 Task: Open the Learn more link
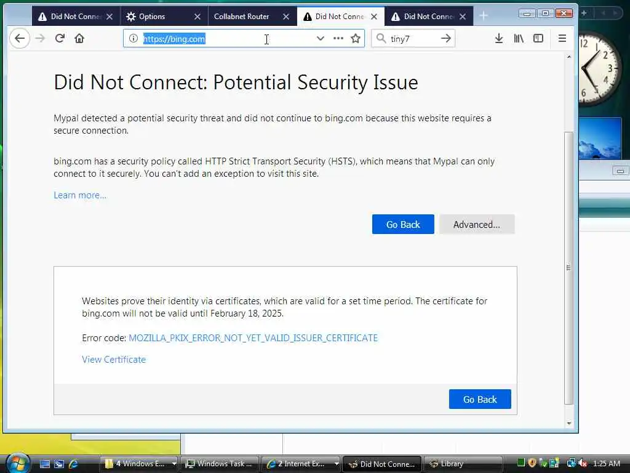[80, 195]
